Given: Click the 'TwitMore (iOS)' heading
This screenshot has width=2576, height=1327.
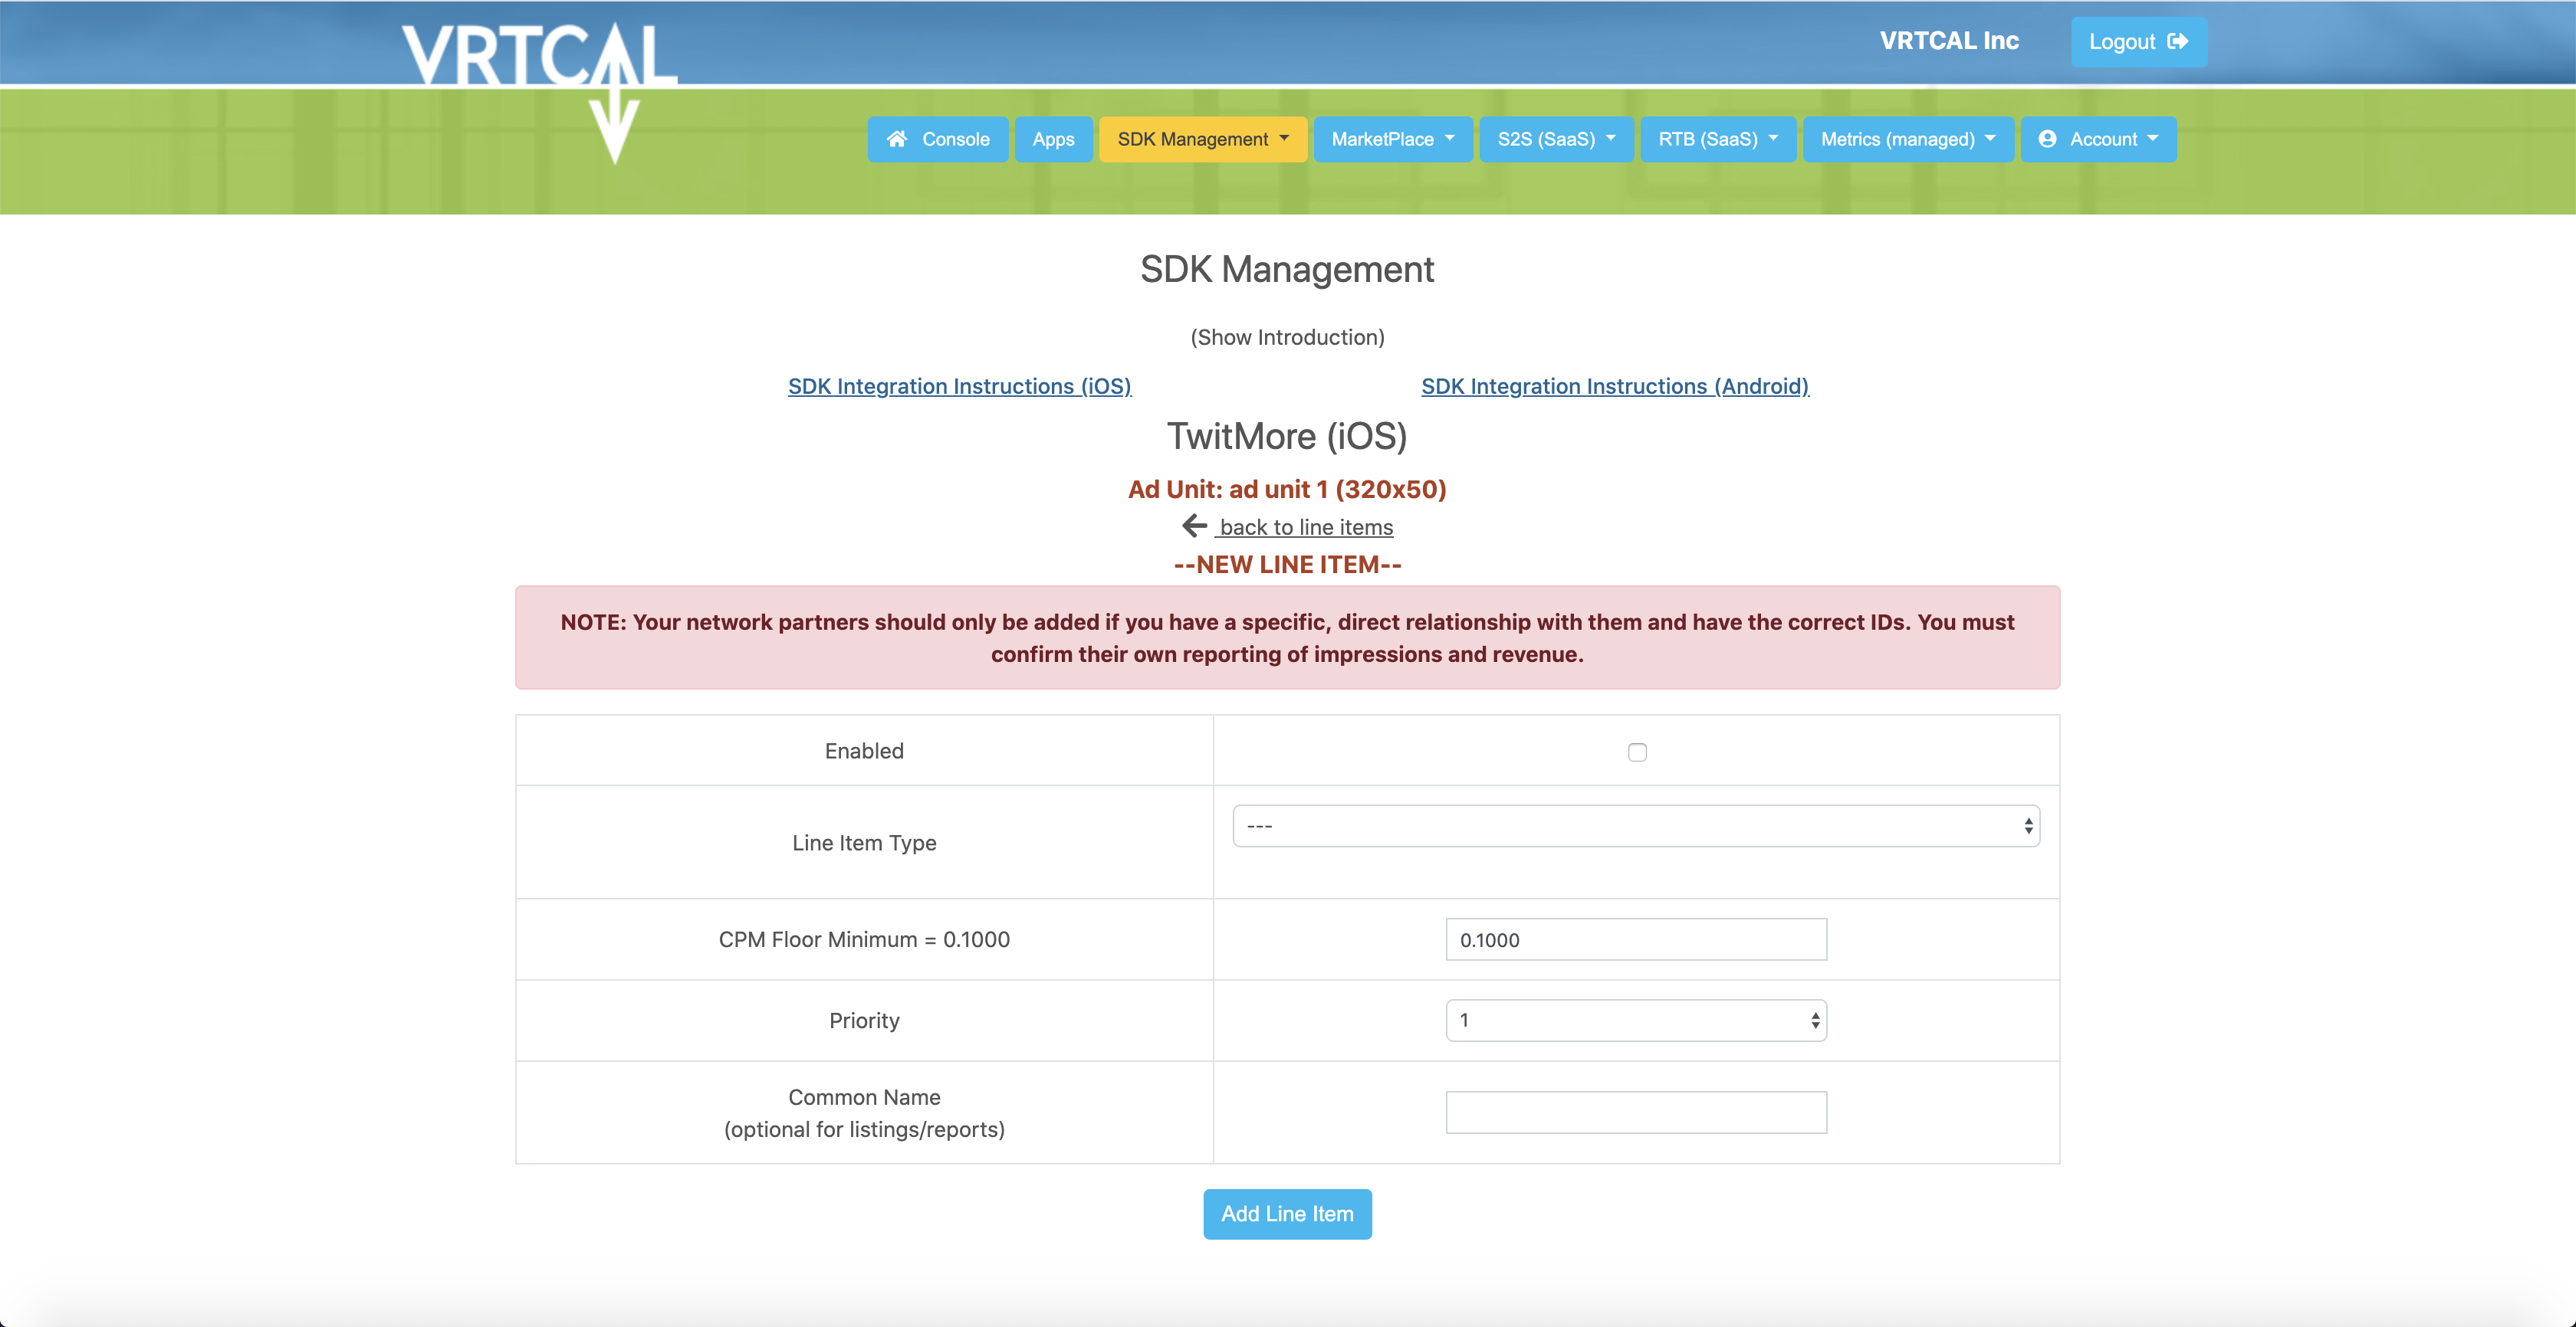Looking at the screenshot, I should 1287,437.
